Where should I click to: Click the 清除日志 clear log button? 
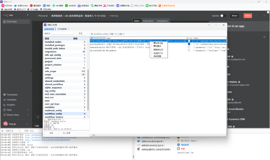tap(9, 131)
